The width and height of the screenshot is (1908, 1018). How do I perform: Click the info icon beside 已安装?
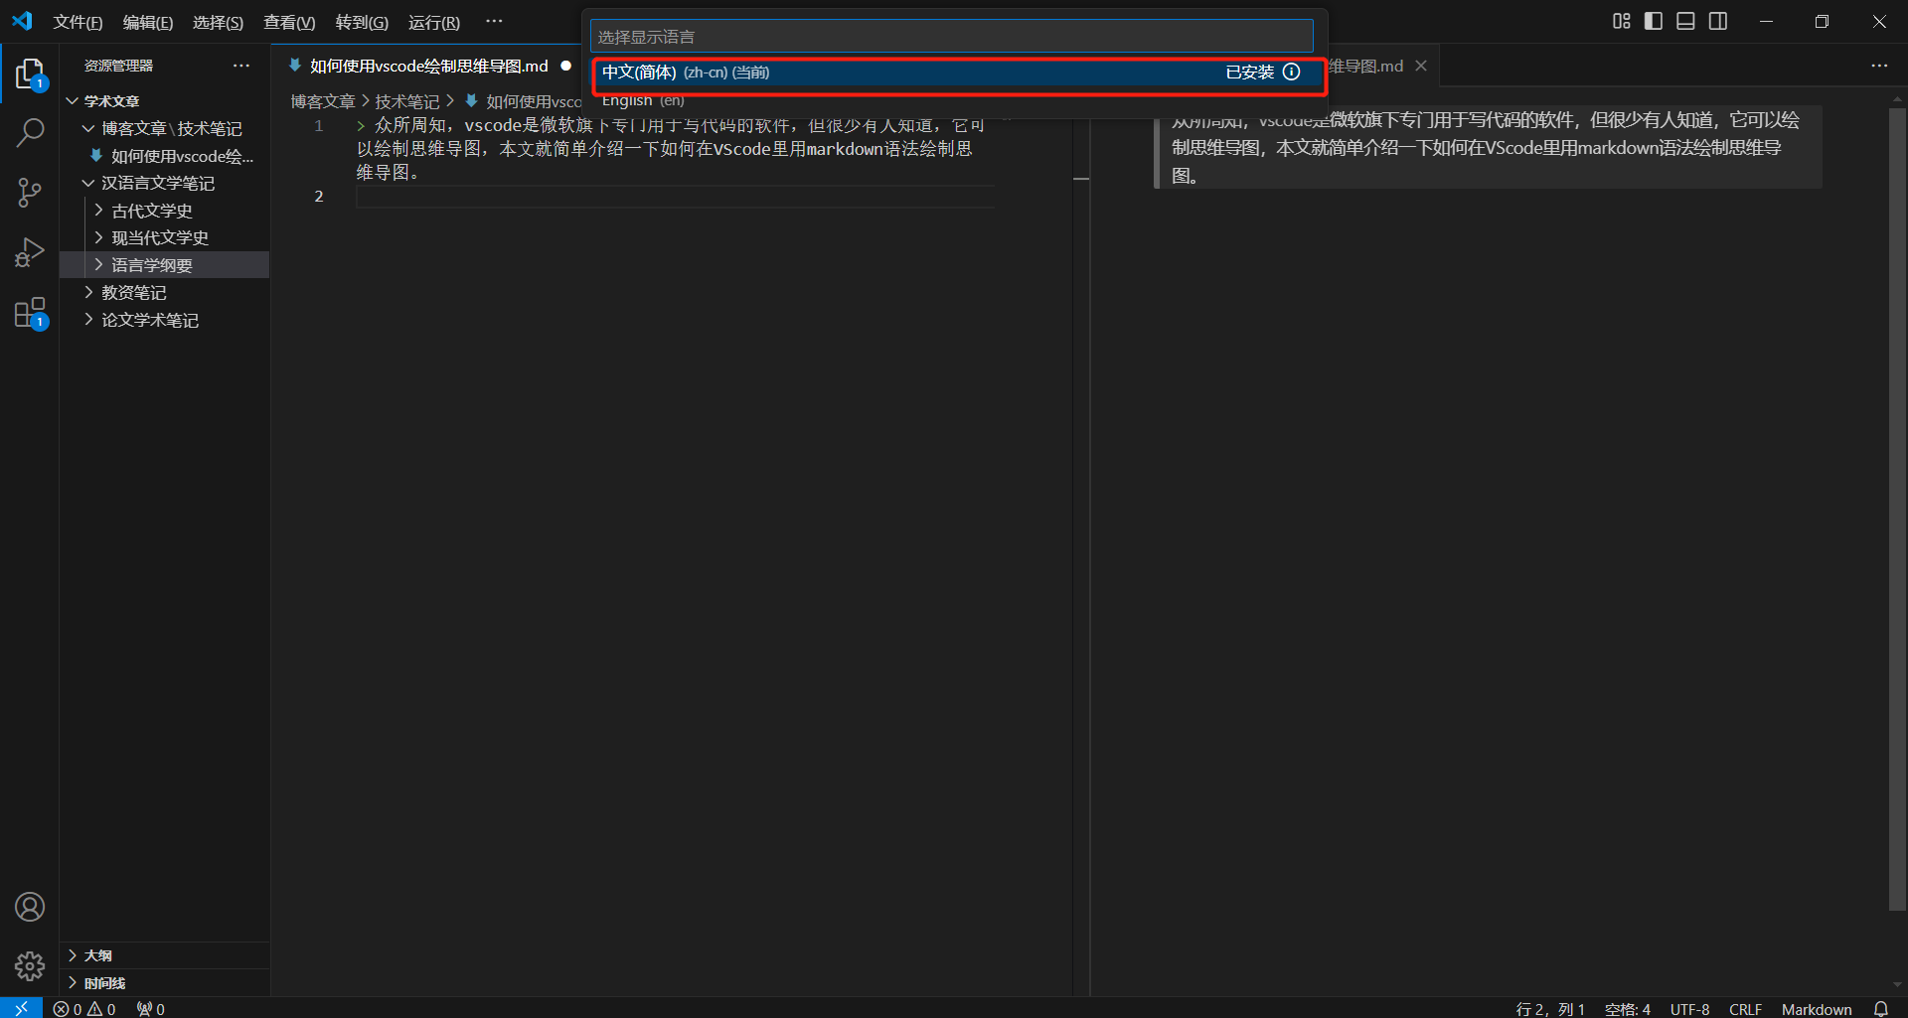click(1291, 72)
